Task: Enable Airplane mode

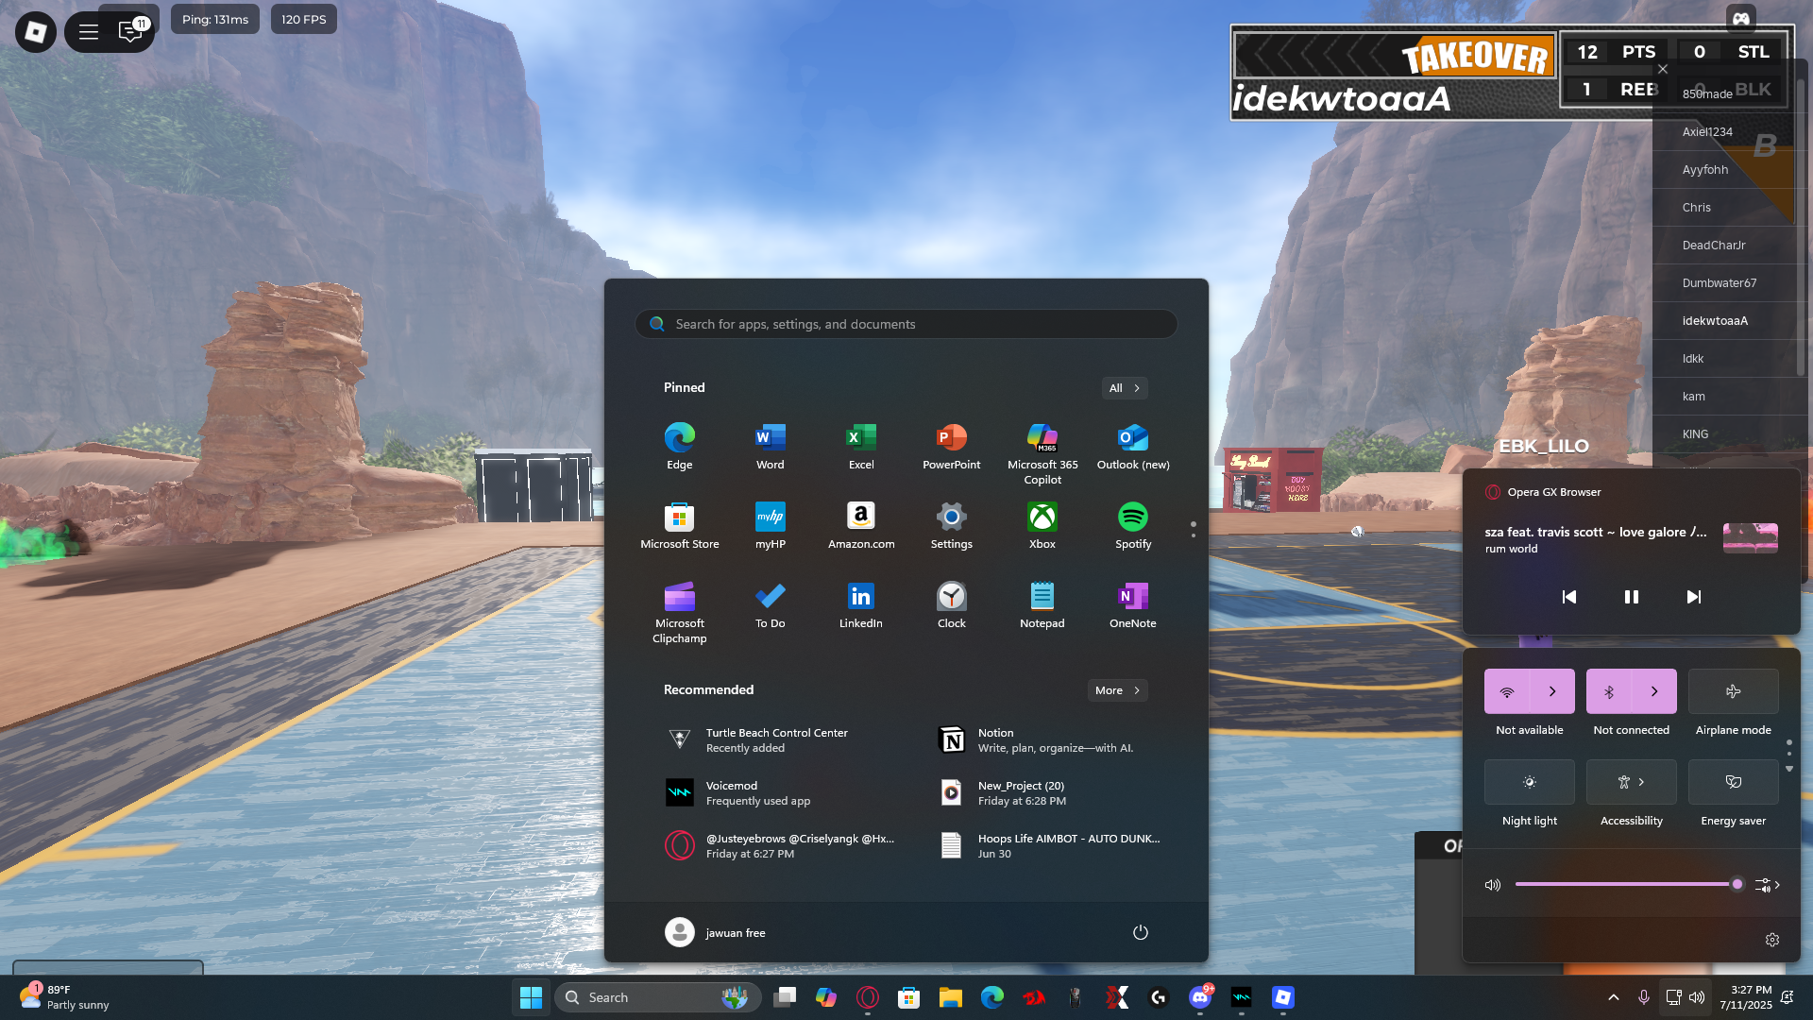Action: click(1734, 691)
